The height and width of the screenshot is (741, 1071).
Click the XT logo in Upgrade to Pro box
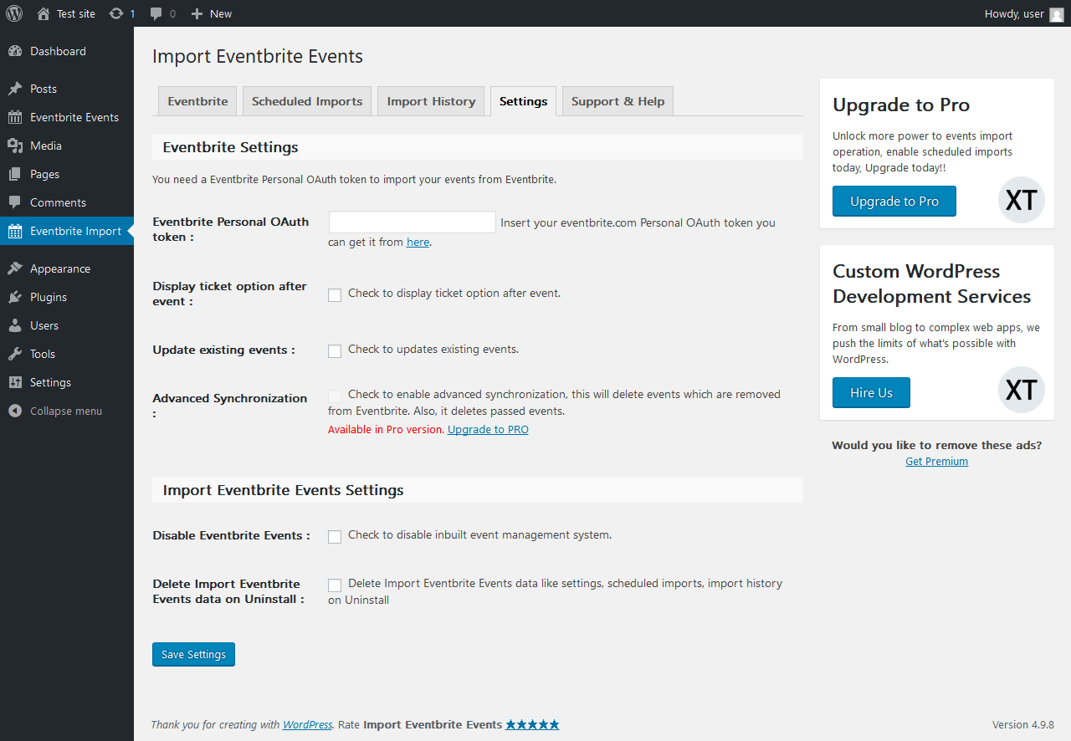(x=1022, y=200)
